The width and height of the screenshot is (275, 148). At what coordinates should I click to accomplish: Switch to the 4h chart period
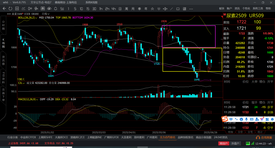(x=114, y=9)
